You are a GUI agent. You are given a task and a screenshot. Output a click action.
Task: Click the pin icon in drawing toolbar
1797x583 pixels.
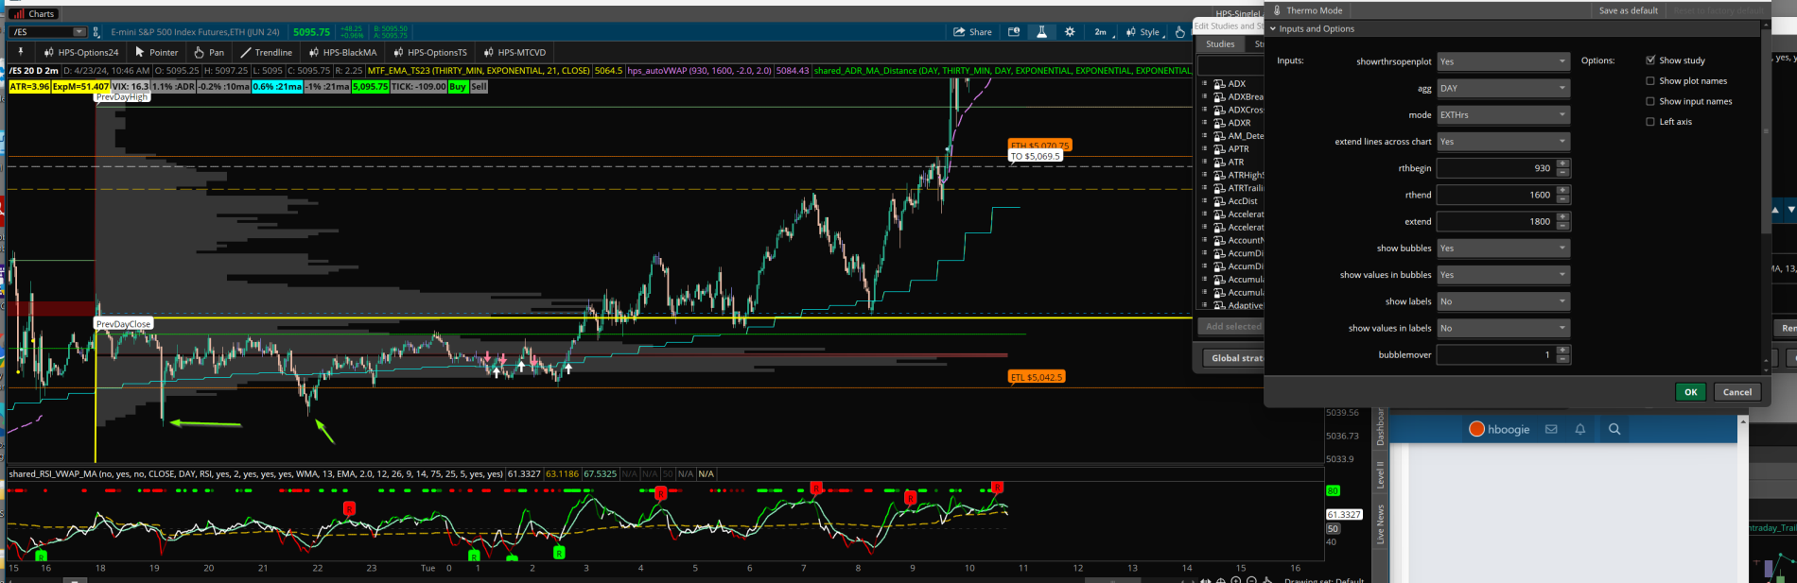[x=20, y=52]
